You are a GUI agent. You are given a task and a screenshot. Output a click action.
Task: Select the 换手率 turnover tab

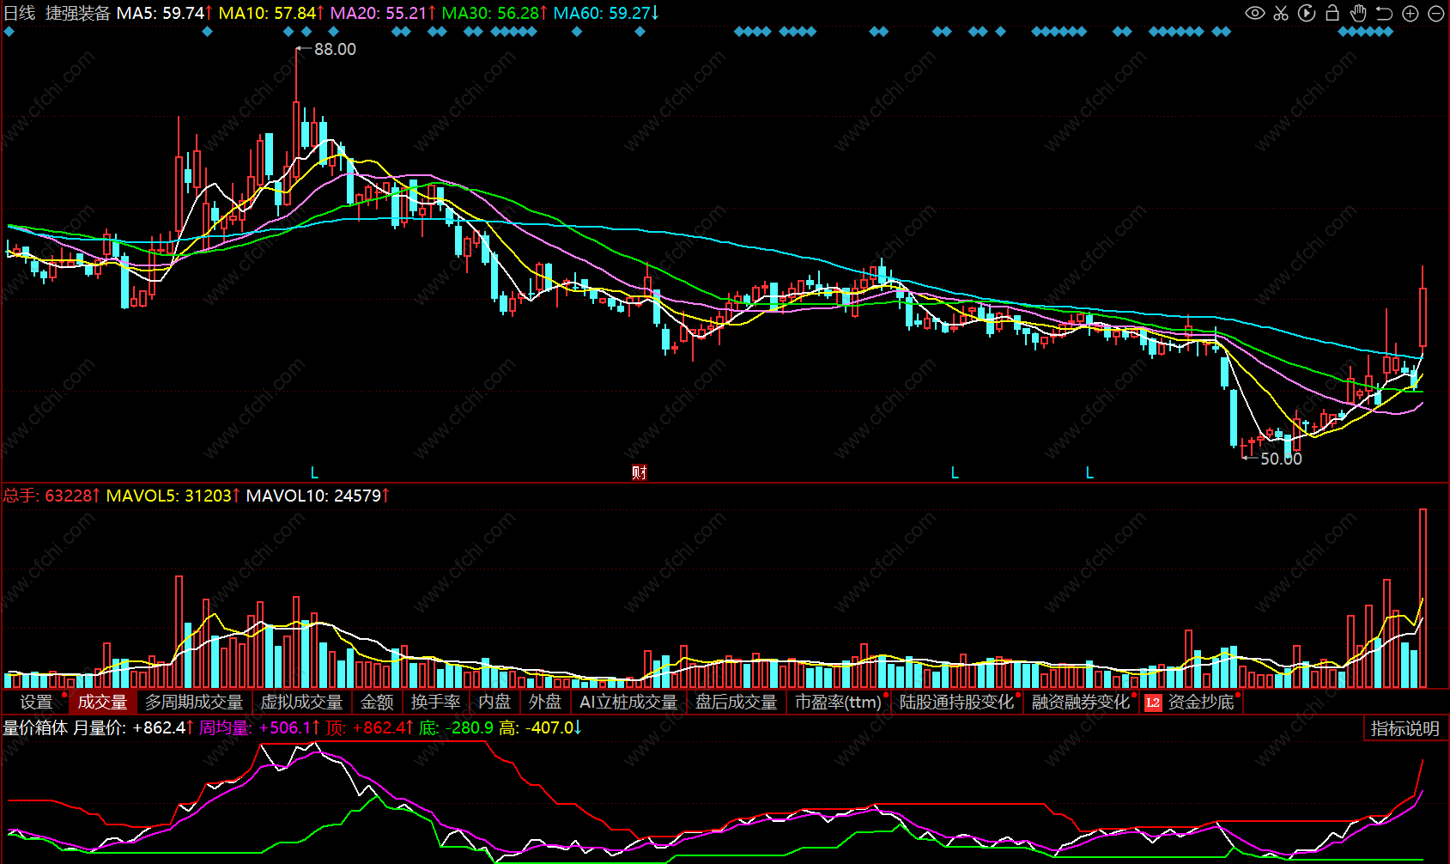pos(435,703)
